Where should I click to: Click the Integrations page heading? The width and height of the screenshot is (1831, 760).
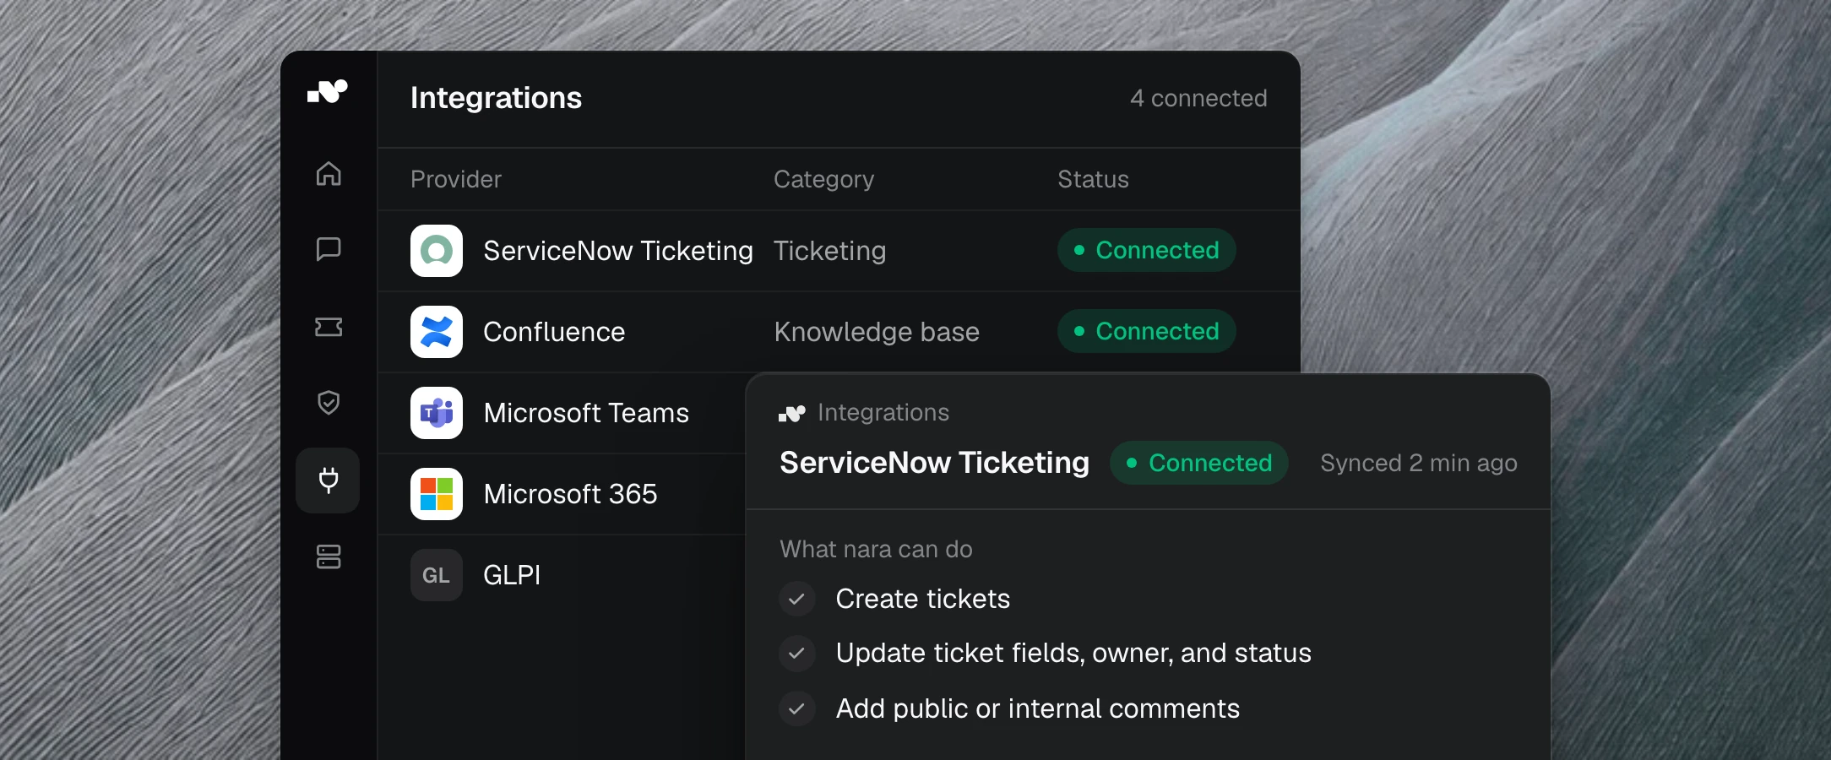496,98
